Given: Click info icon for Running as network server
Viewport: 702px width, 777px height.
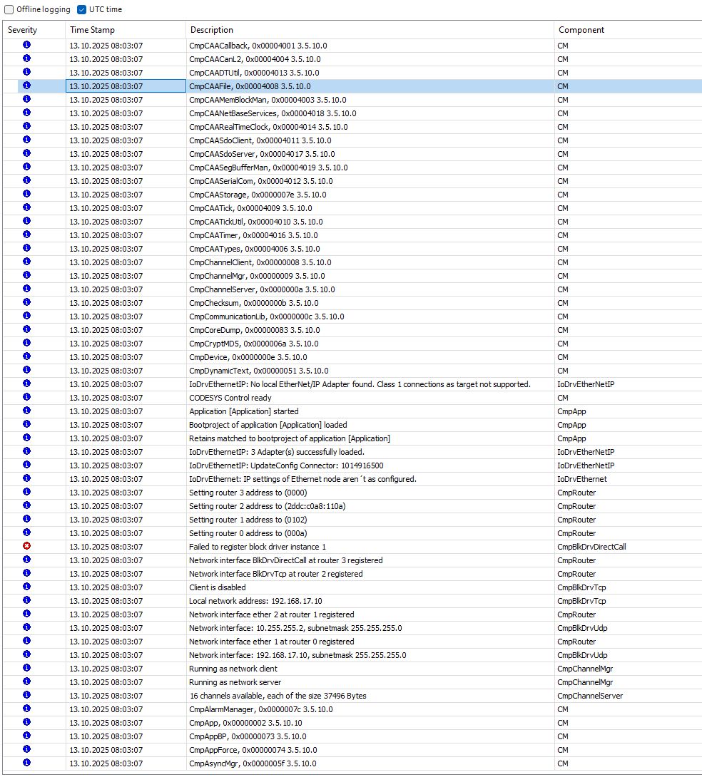Looking at the screenshot, I should coord(27,681).
